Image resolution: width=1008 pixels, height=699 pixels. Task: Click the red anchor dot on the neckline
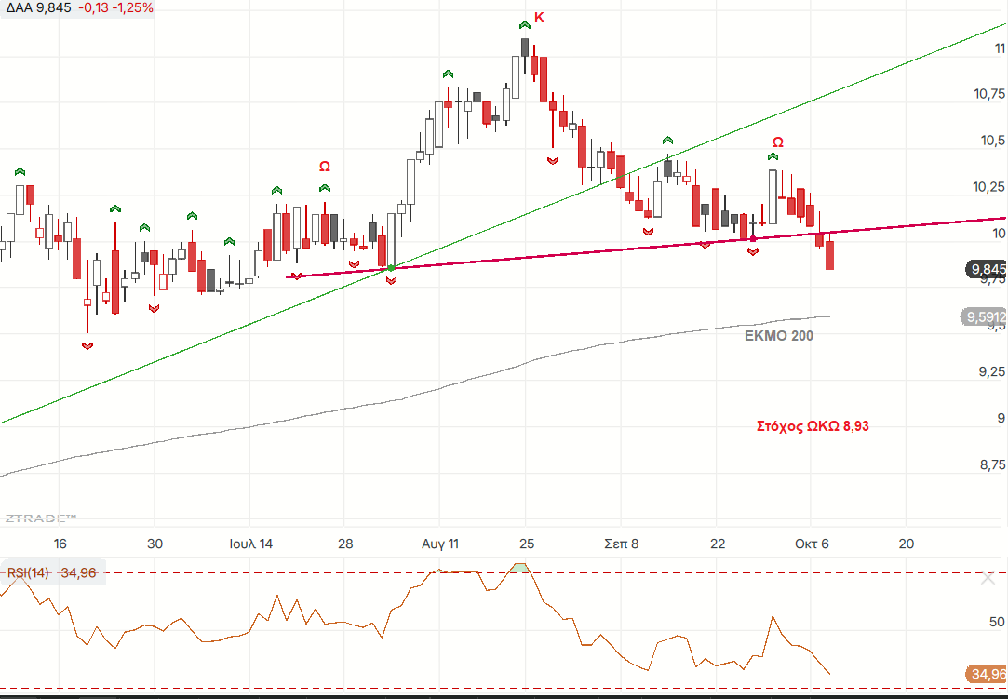pyautogui.click(x=753, y=239)
